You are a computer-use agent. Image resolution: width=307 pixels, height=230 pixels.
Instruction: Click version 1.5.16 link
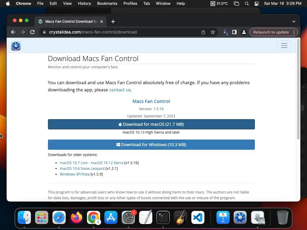[158, 109]
